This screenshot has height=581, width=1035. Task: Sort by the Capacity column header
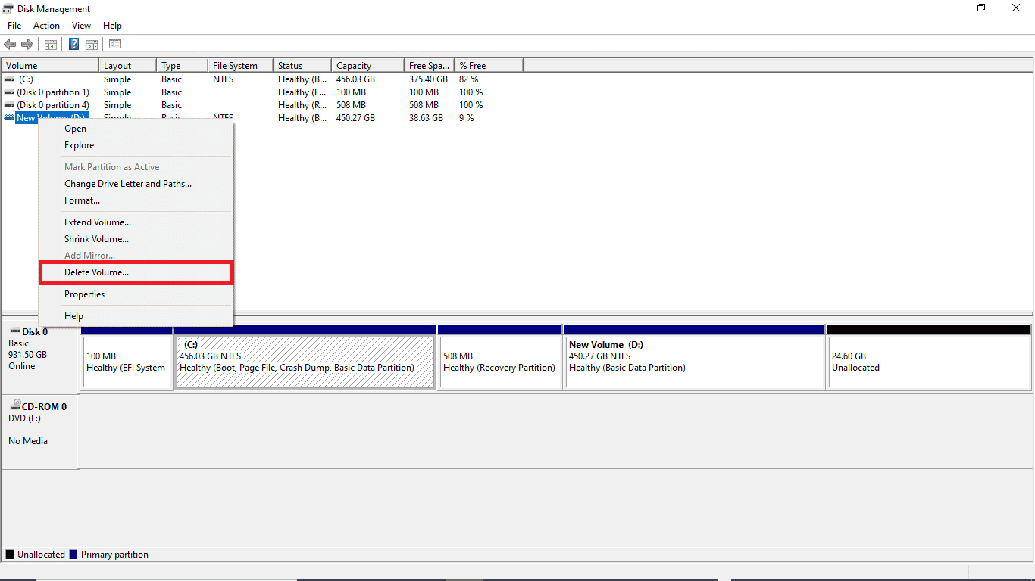367,66
